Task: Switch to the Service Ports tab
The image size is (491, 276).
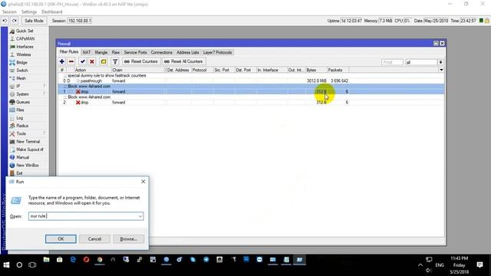Action: coord(135,53)
